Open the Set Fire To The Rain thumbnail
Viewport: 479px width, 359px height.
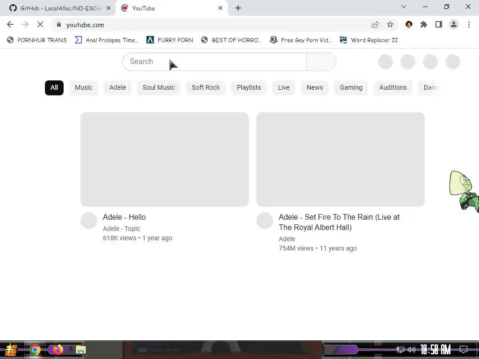pos(341,159)
